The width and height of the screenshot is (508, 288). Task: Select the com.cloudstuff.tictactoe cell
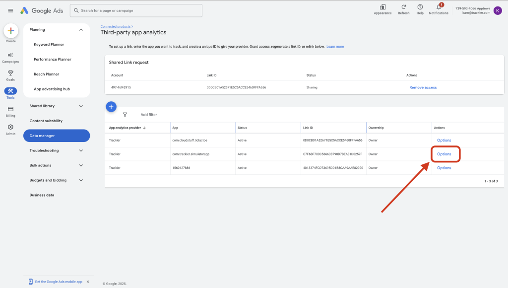[190, 141]
